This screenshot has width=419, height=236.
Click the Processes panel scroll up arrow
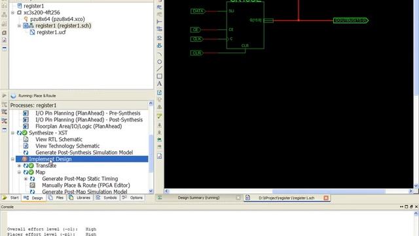click(x=151, y=104)
